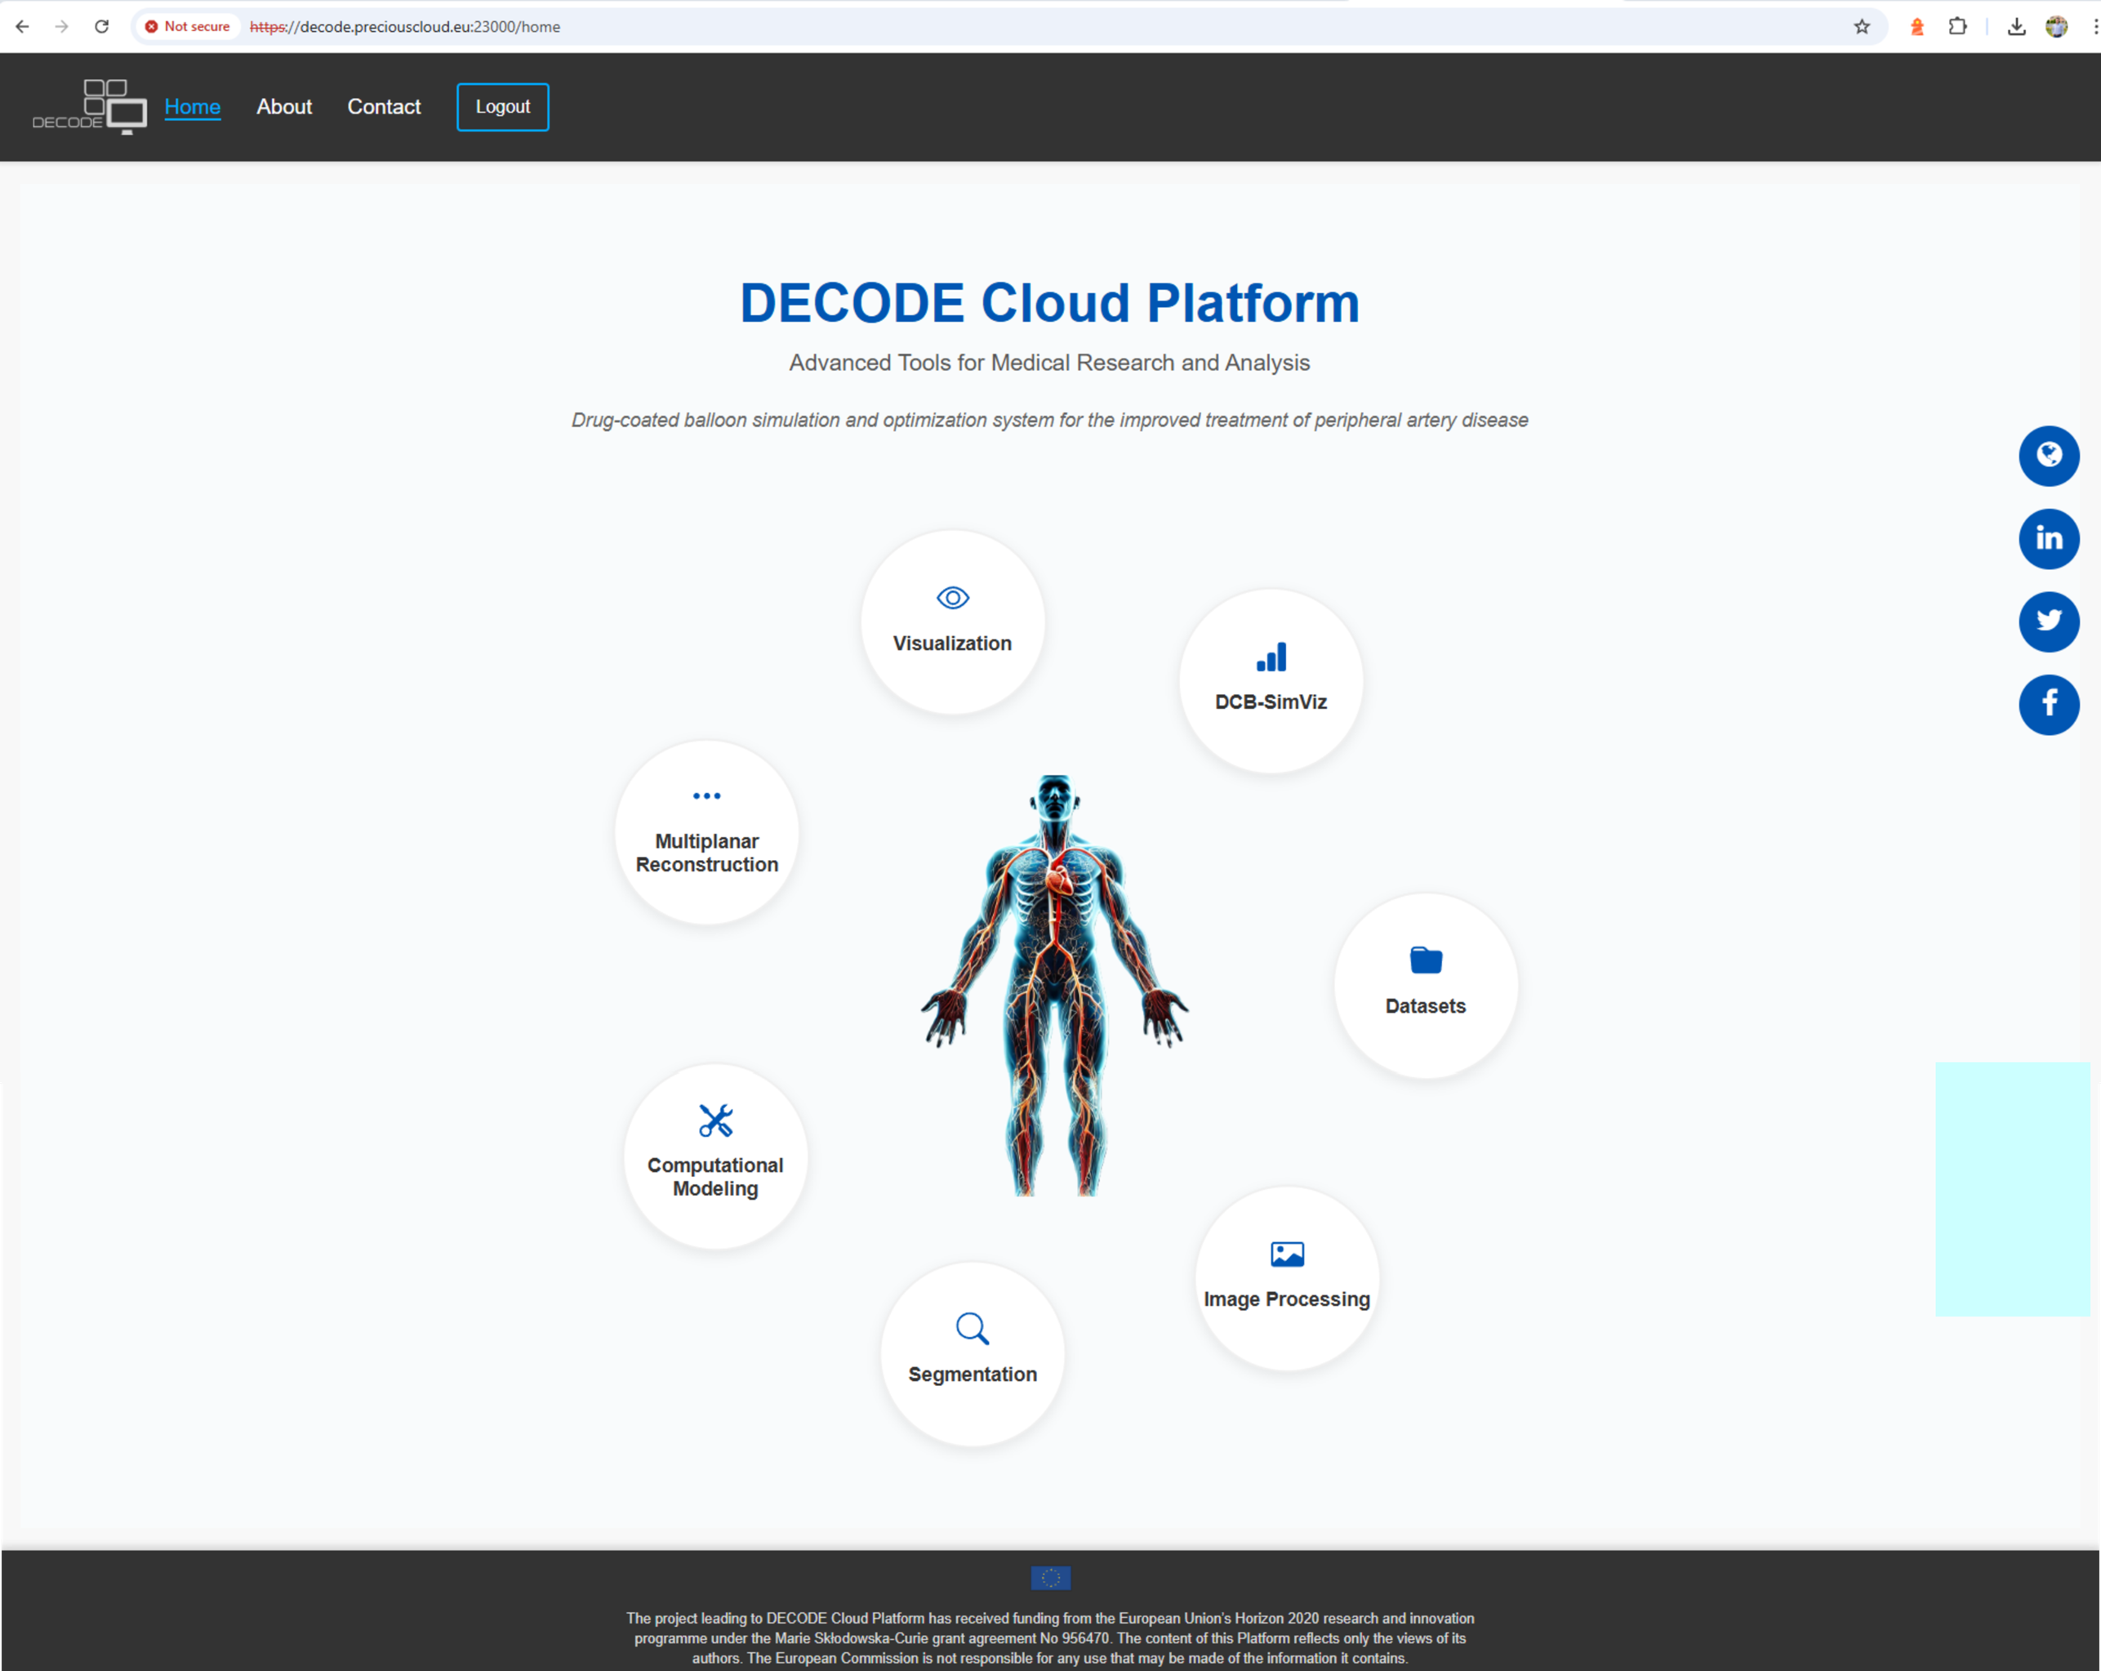2101x1671 pixels.
Task: Go to the About page
Action: (x=283, y=106)
